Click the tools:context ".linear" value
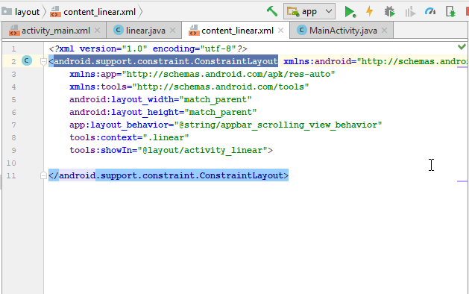The image size is (469, 294). tap(166, 138)
